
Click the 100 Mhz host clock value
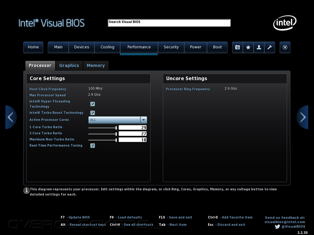(96, 88)
